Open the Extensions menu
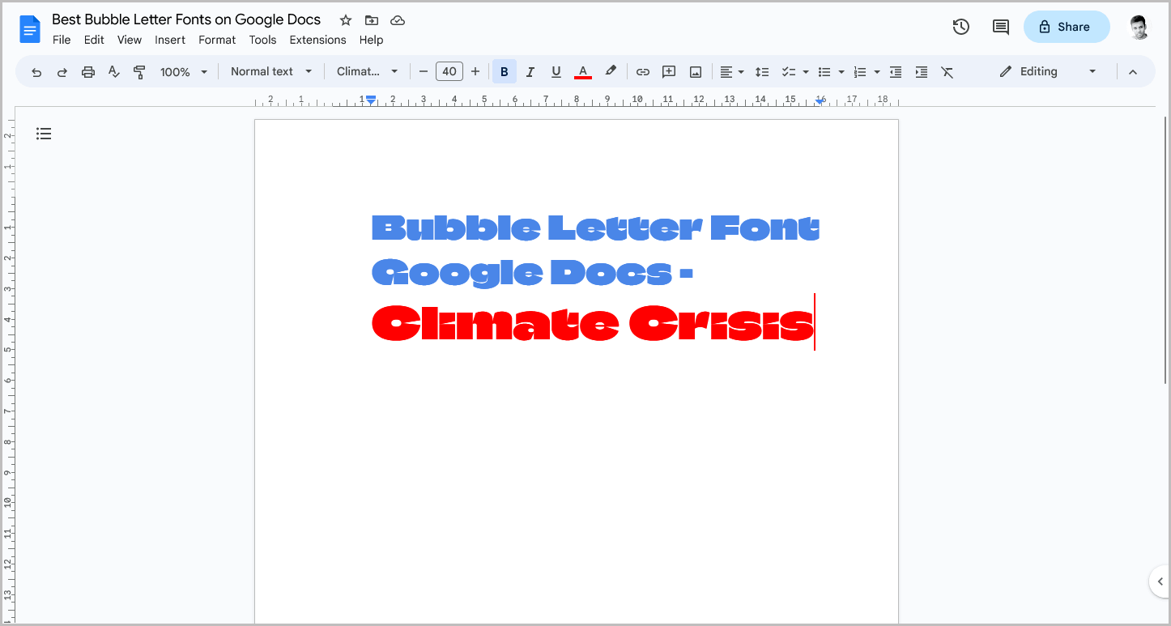The image size is (1171, 626). [317, 40]
